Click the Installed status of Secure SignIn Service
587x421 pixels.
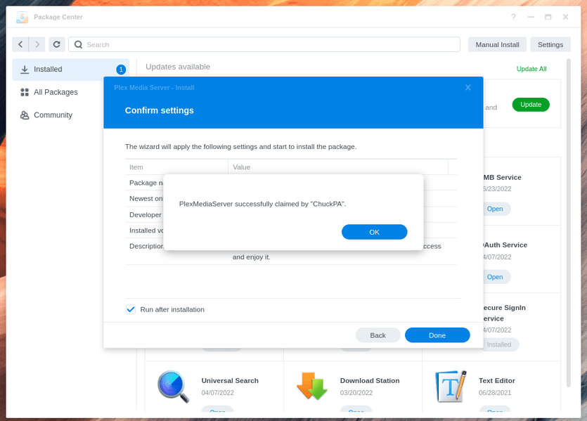501,344
